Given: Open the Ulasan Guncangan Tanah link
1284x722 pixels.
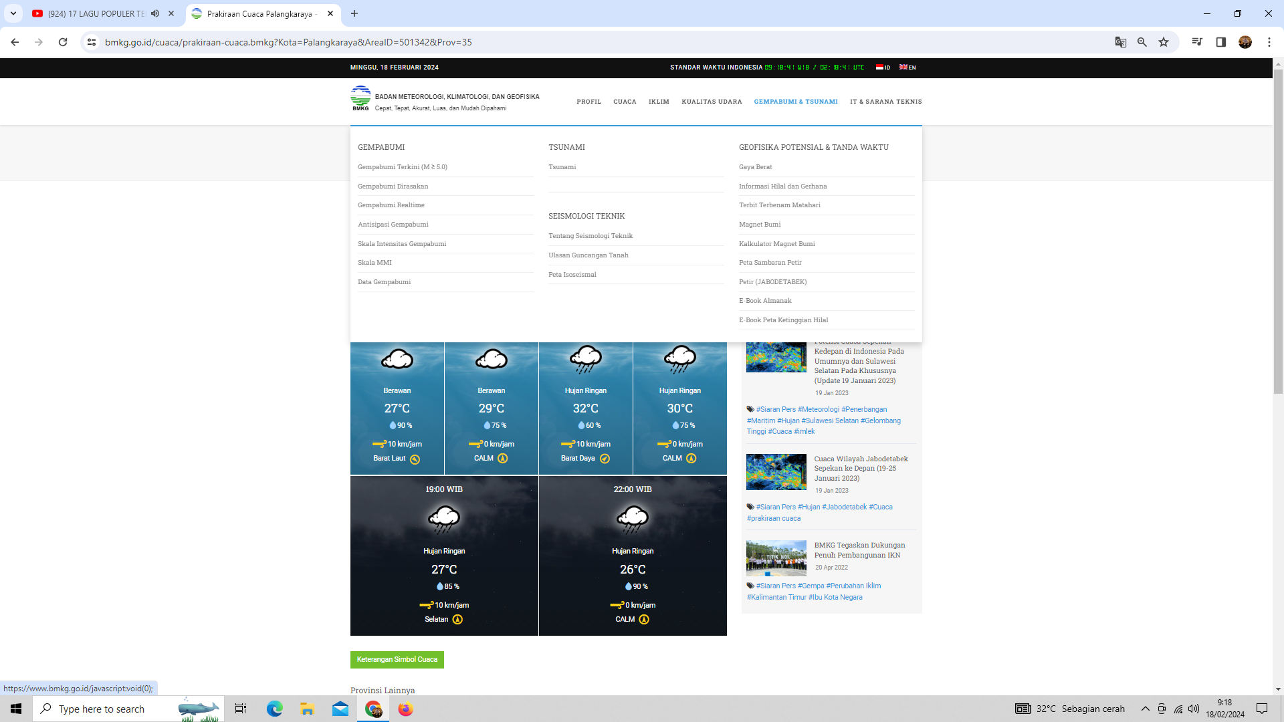Looking at the screenshot, I should [588, 255].
